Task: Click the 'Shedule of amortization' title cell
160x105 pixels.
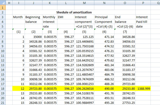Action: (74, 12)
